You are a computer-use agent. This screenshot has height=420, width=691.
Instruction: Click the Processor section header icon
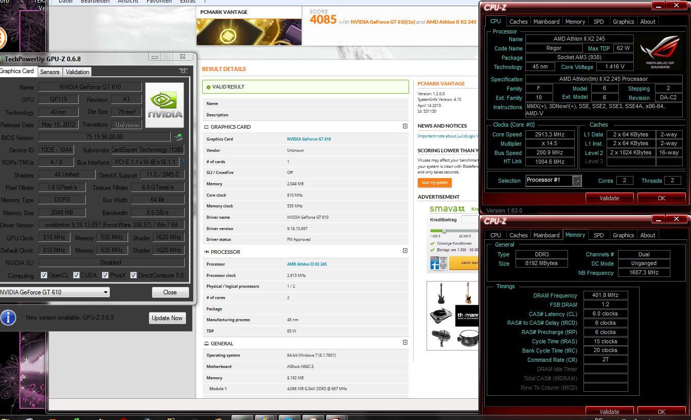(x=207, y=252)
